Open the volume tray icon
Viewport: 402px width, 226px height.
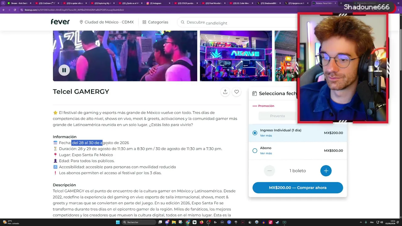click(x=382, y=222)
